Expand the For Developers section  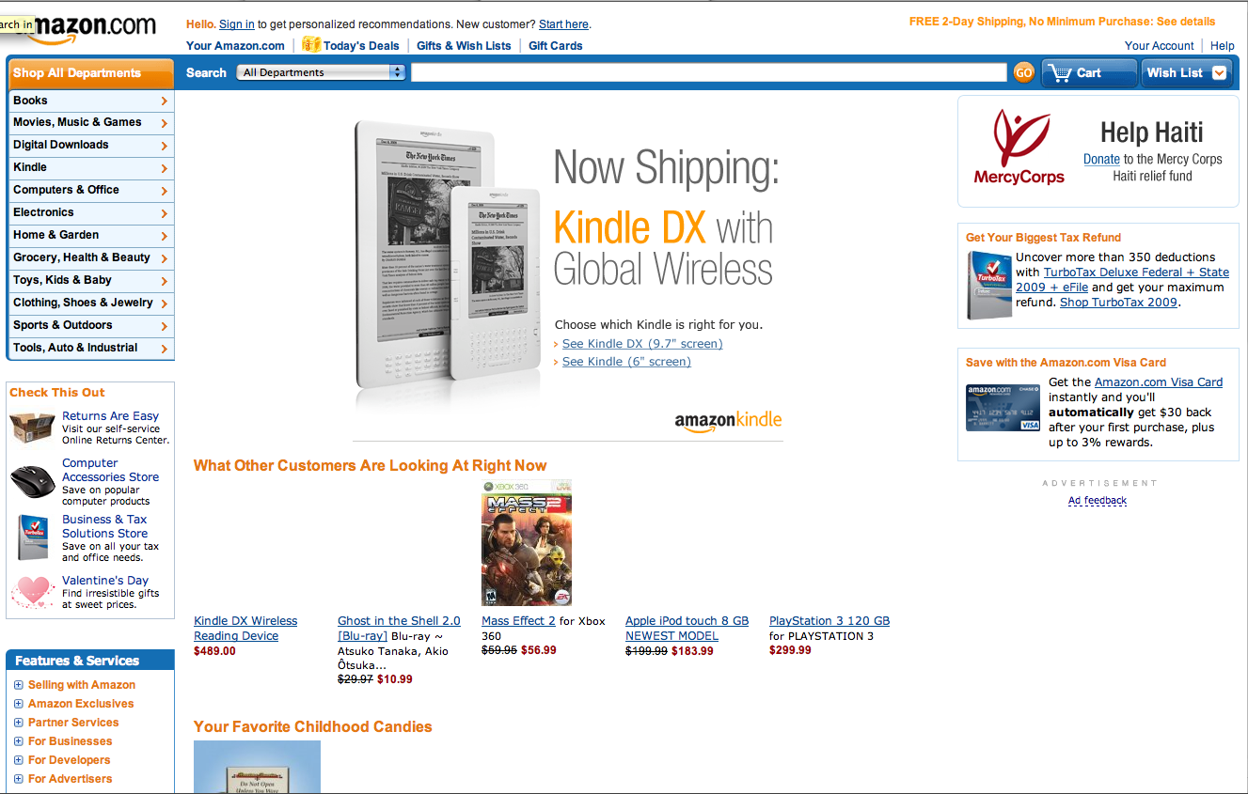click(19, 760)
